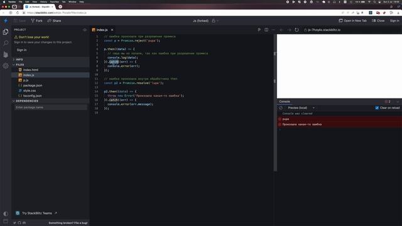Toggle the bottom panel layout icon
Screen dimensions: 402x226
coord(6,221)
